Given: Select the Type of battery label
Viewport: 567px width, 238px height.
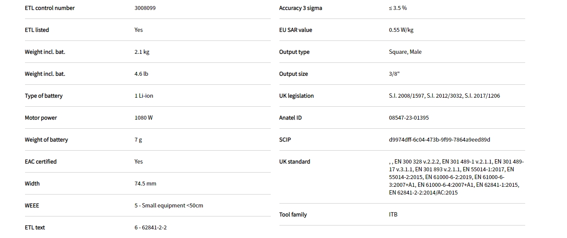Looking at the screenshot, I should pos(44,96).
